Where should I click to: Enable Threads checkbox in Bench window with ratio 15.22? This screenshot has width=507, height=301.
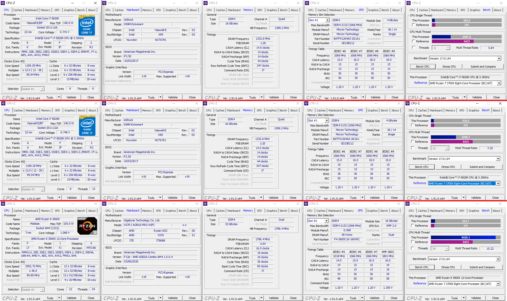tap(413, 248)
